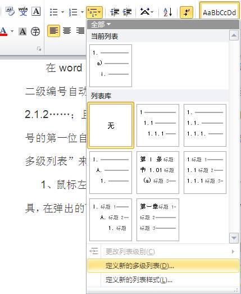This screenshot has height=294, width=241.
Task: Toggle show/hide paragraph marks
Action: 187,12
